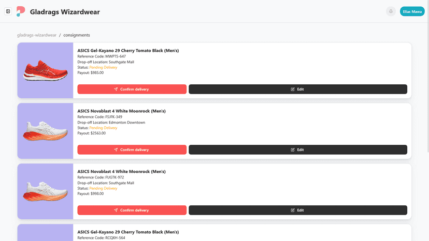
Task: Click the page's vertical scrollbar
Action: [427, 77]
